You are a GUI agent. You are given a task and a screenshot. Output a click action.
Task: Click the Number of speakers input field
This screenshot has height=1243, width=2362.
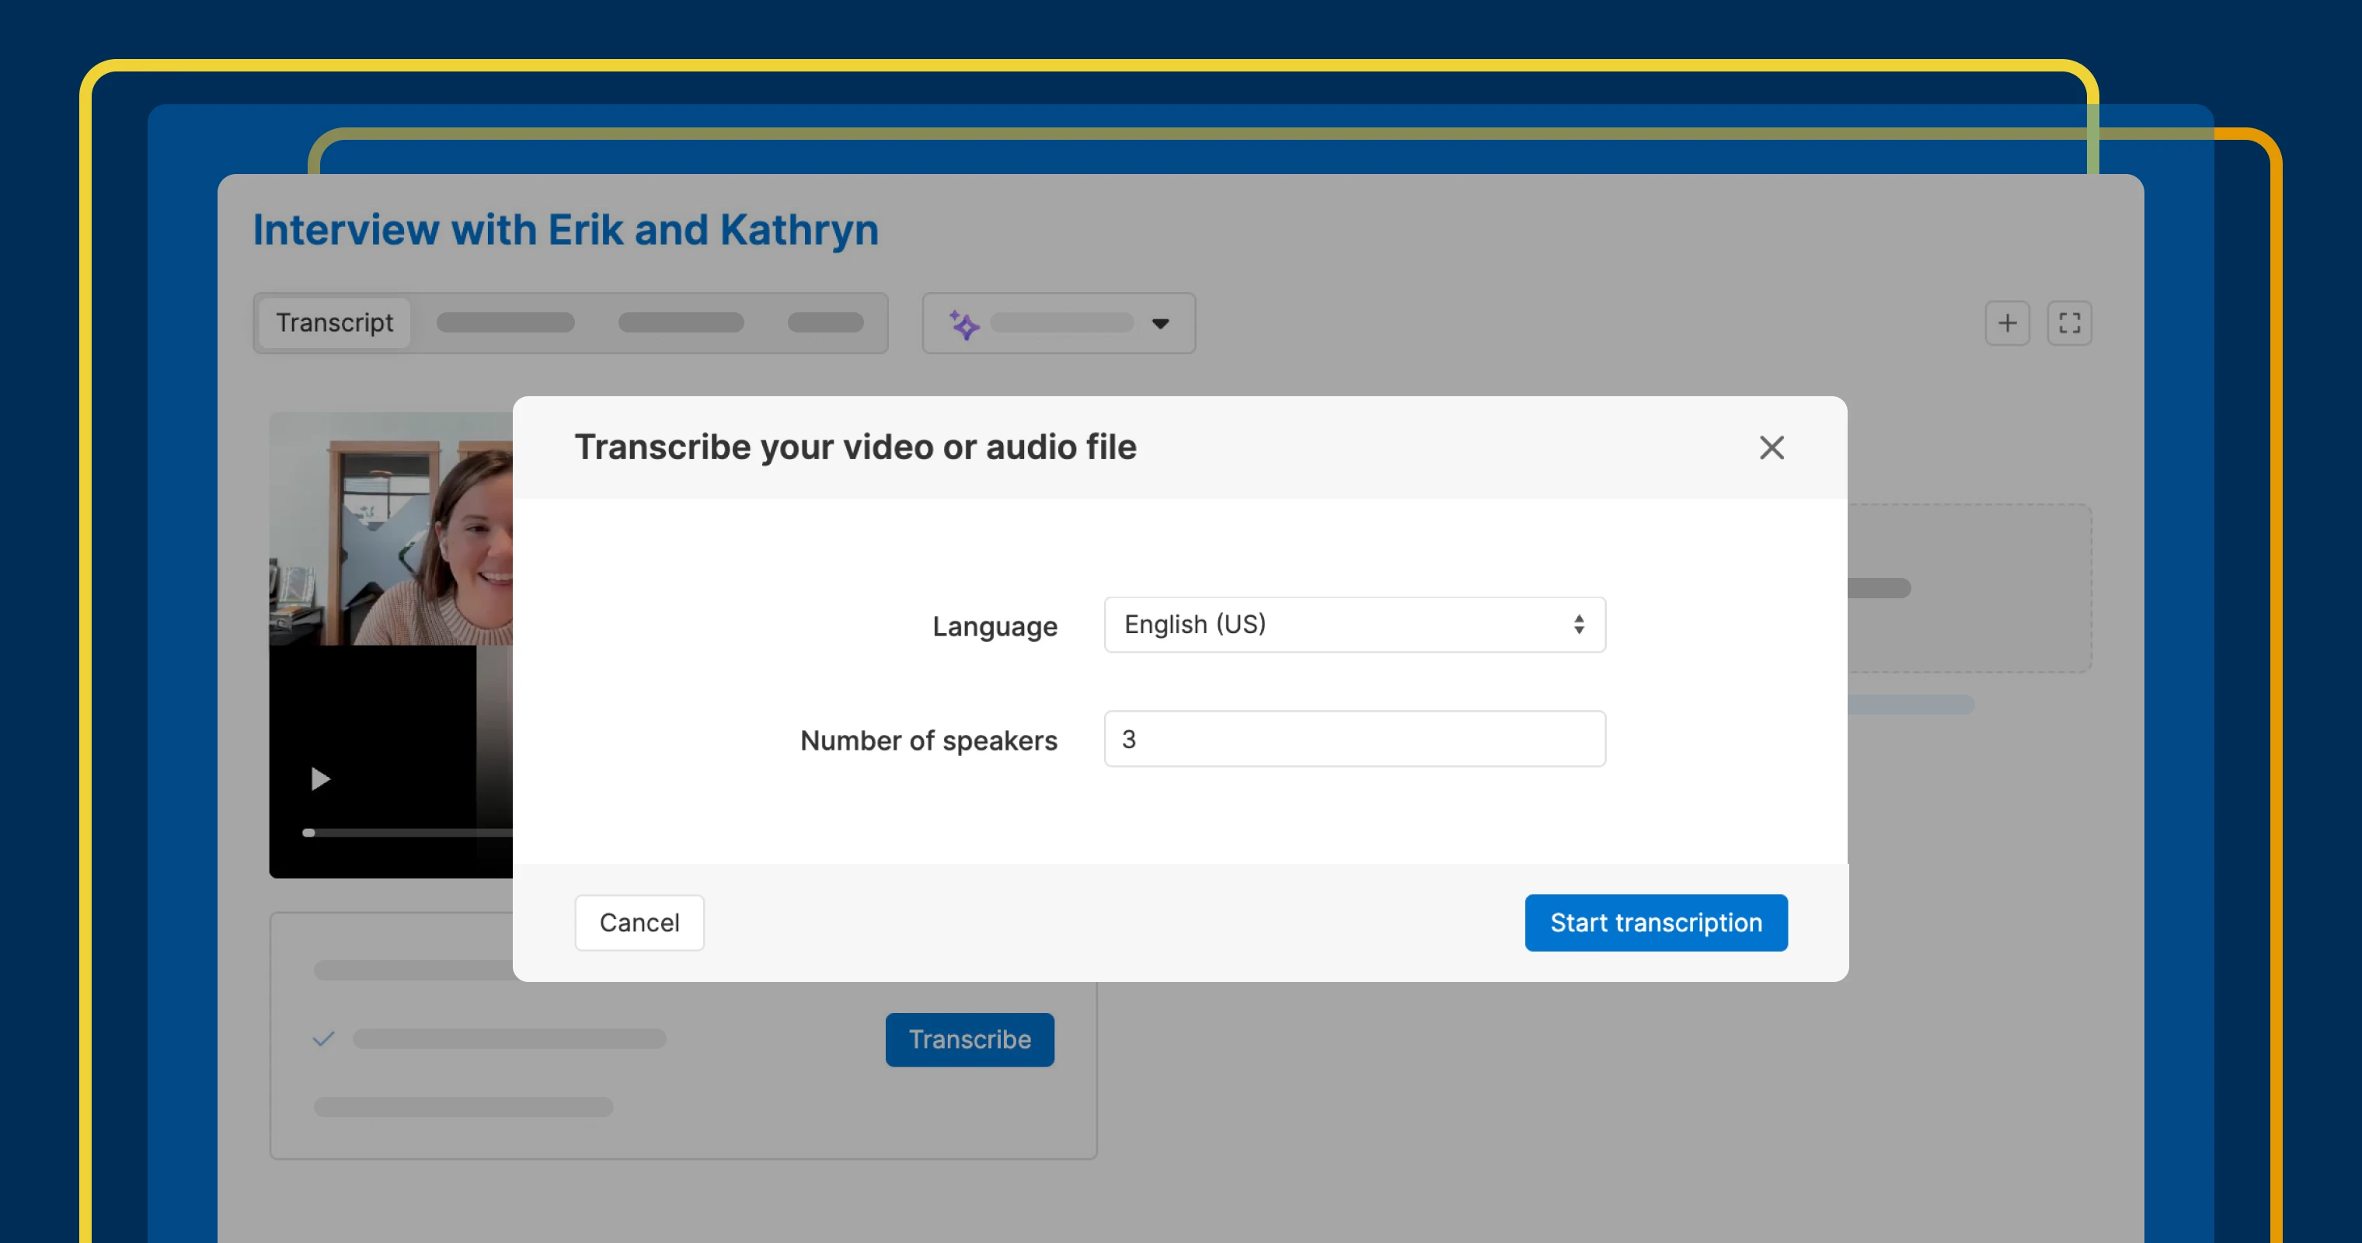[1354, 739]
